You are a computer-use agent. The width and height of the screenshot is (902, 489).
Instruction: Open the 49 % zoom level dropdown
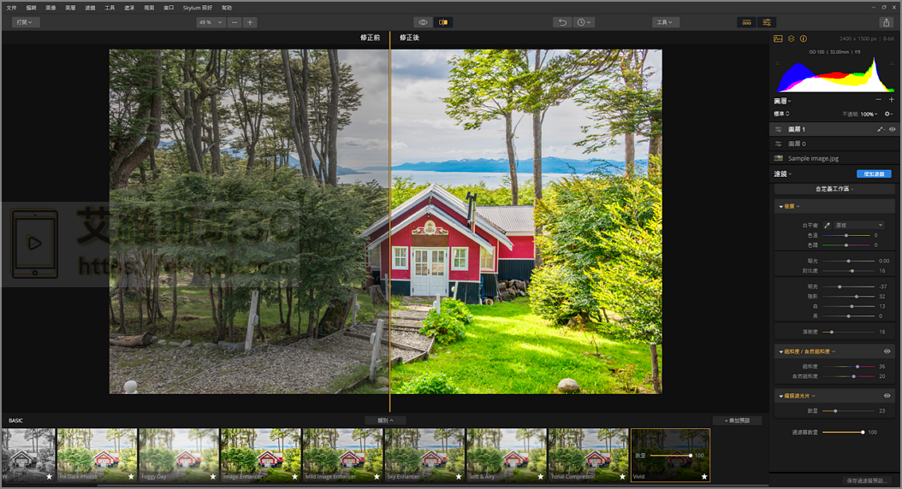(211, 22)
